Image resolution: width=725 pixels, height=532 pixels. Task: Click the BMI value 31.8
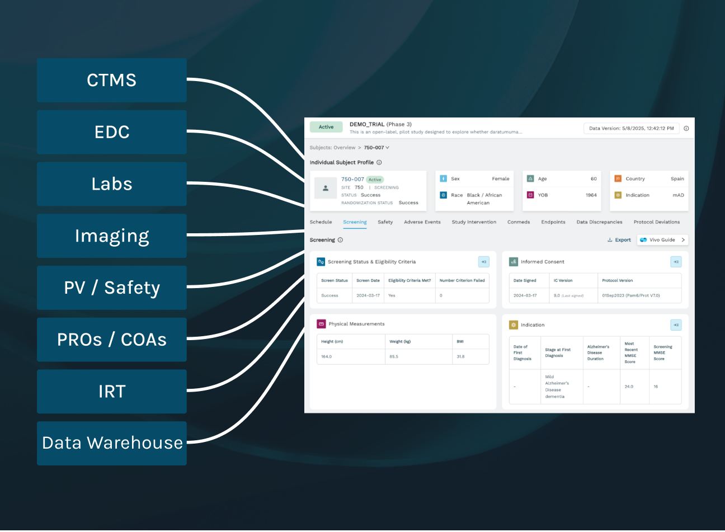pos(460,356)
